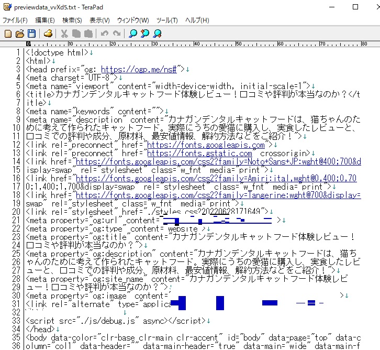Open the ファイル(F) menu
This screenshot has width=380, height=350.
pyautogui.click(x=15, y=20)
